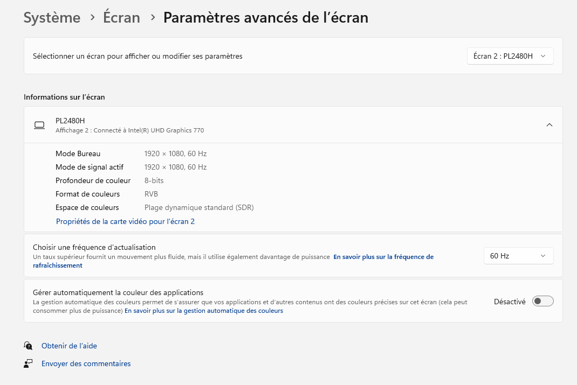Click the Mode Bureau resolution value
The image size is (577, 385).
[x=175, y=153]
